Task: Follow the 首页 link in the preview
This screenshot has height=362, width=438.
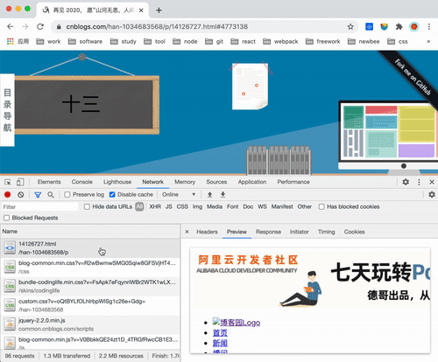Action: pos(220,333)
